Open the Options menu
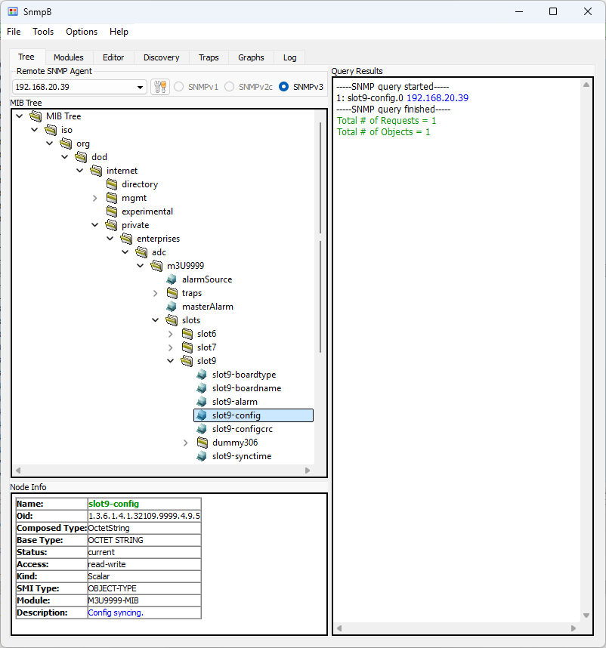 pos(82,32)
